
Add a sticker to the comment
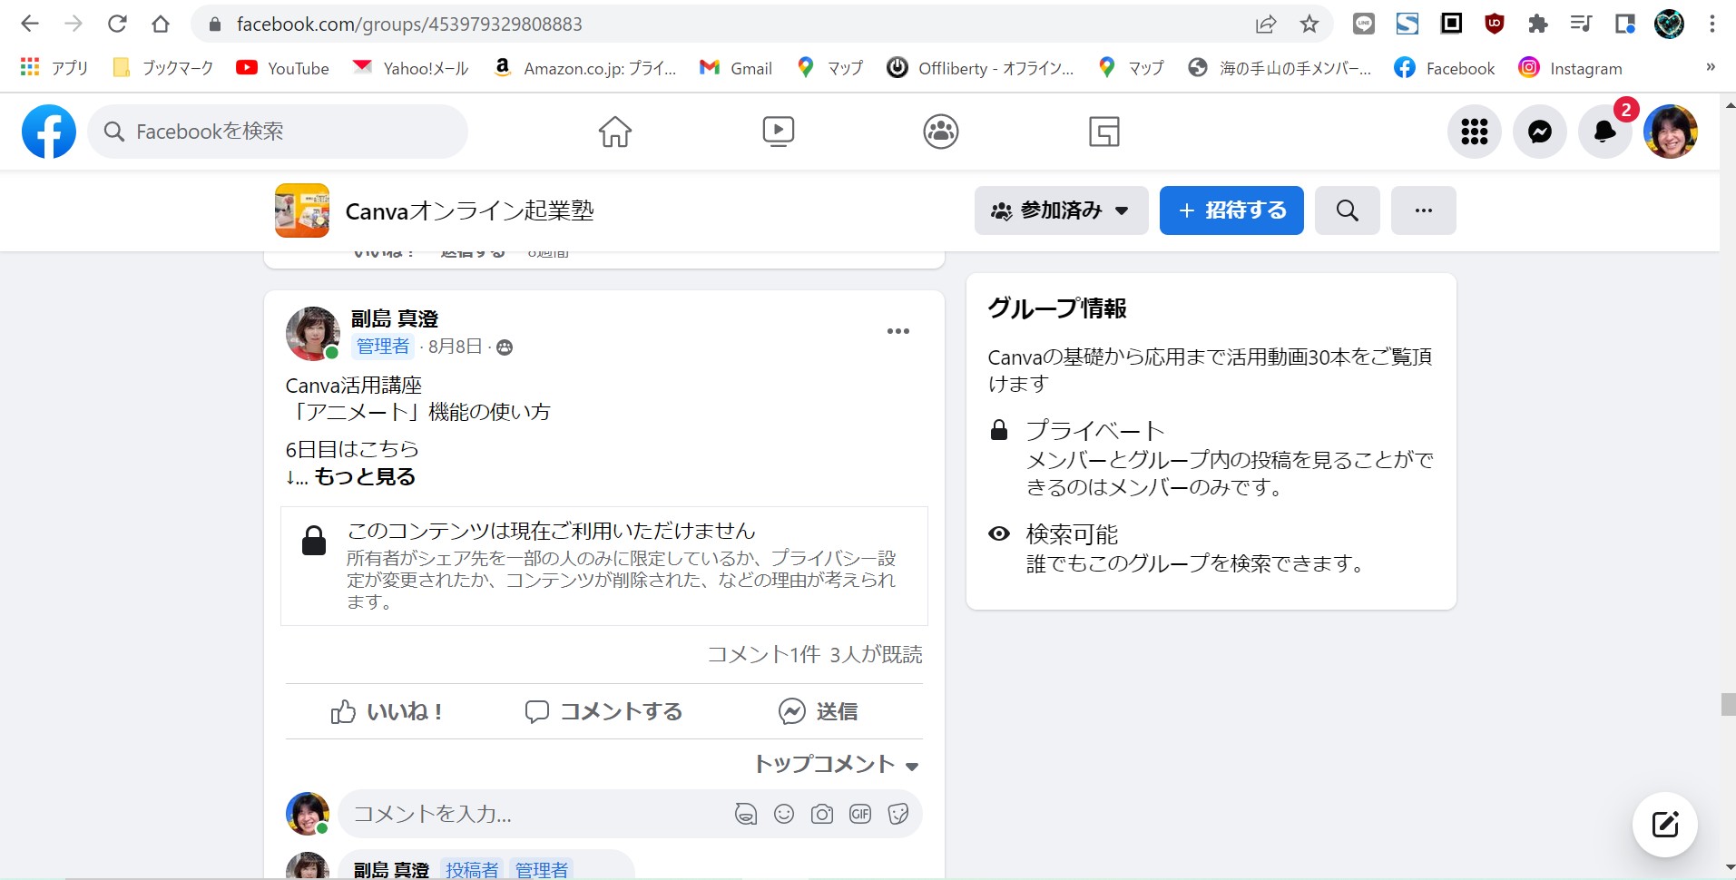[898, 814]
